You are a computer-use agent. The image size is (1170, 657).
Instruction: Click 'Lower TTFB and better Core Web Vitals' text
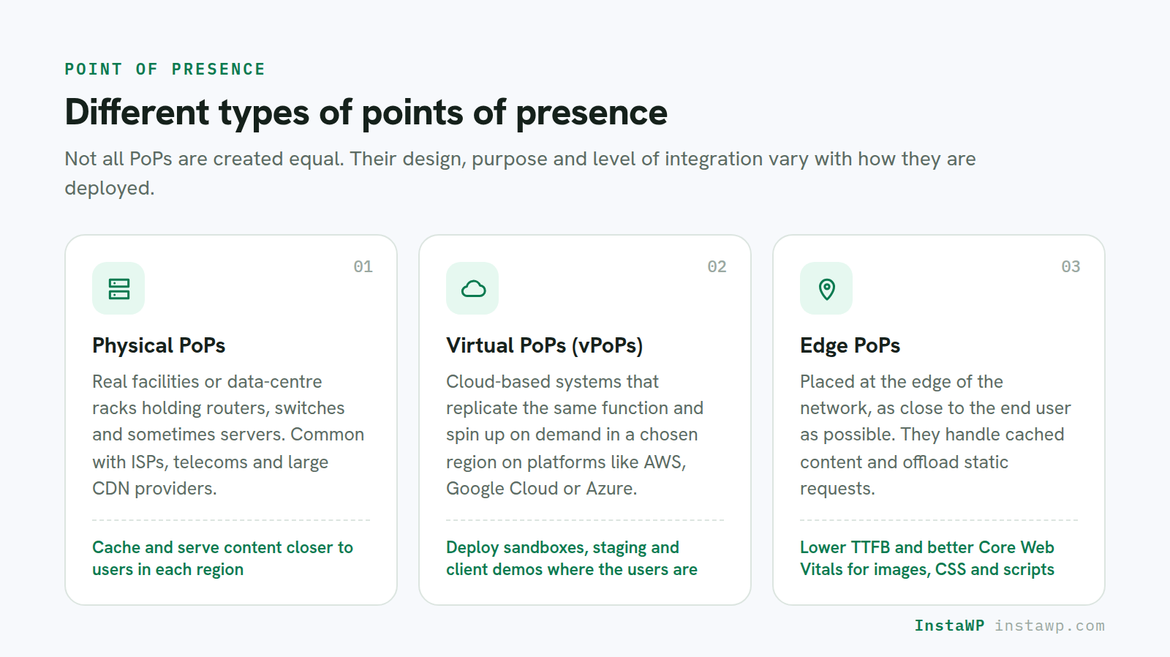click(927, 558)
